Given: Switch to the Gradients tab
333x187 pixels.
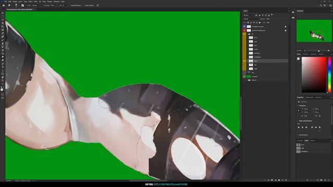Looking at the screenshot, I should click(313, 54).
